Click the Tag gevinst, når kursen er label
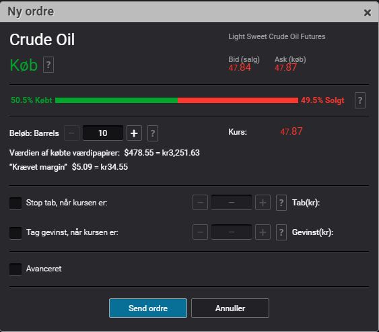 (72, 232)
